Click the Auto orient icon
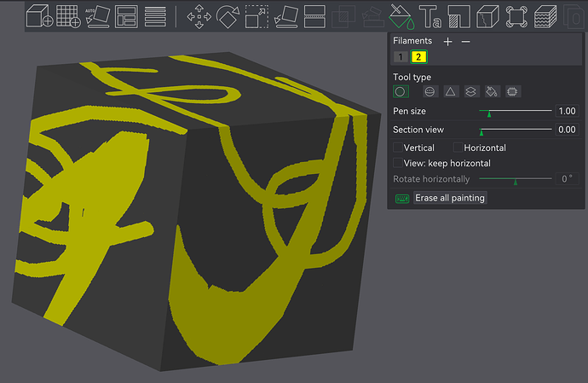 point(97,16)
